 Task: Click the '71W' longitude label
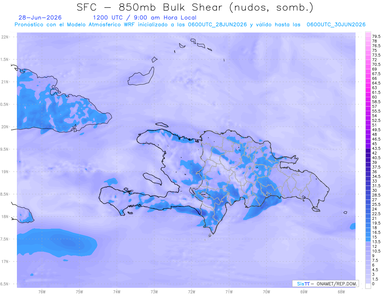click(229, 292)
